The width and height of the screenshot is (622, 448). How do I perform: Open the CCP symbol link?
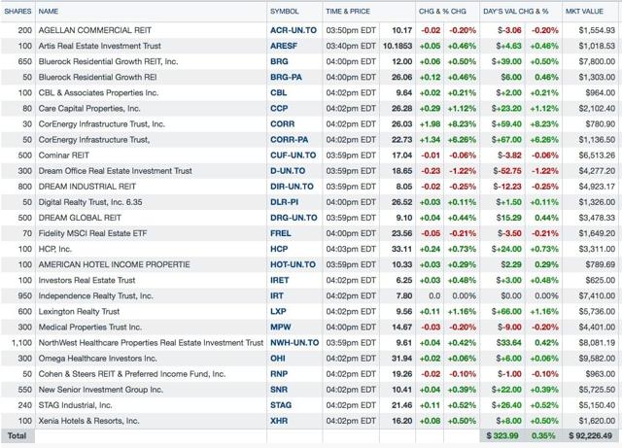279,108
